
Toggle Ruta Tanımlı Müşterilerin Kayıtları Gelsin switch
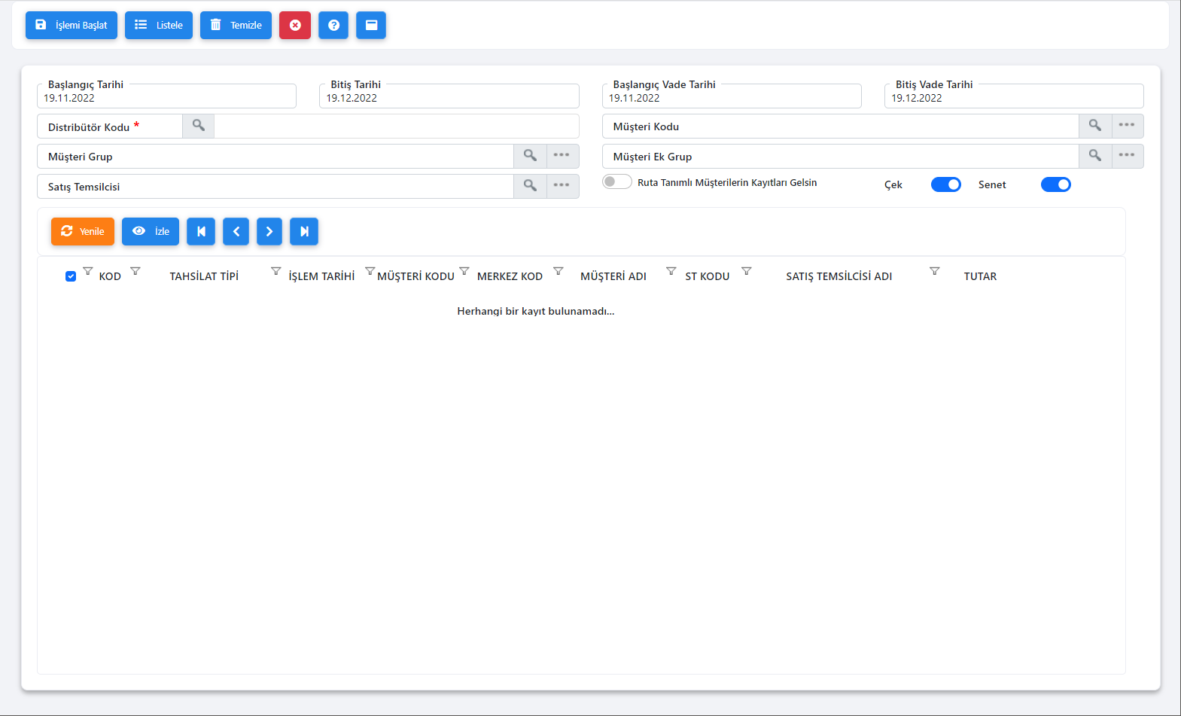click(x=616, y=182)
